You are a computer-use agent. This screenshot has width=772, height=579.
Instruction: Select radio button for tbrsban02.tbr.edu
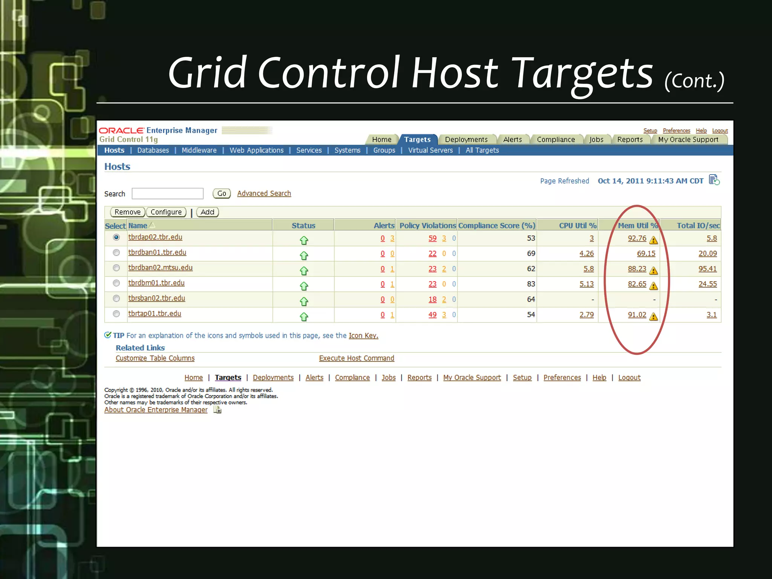[116, 299]
